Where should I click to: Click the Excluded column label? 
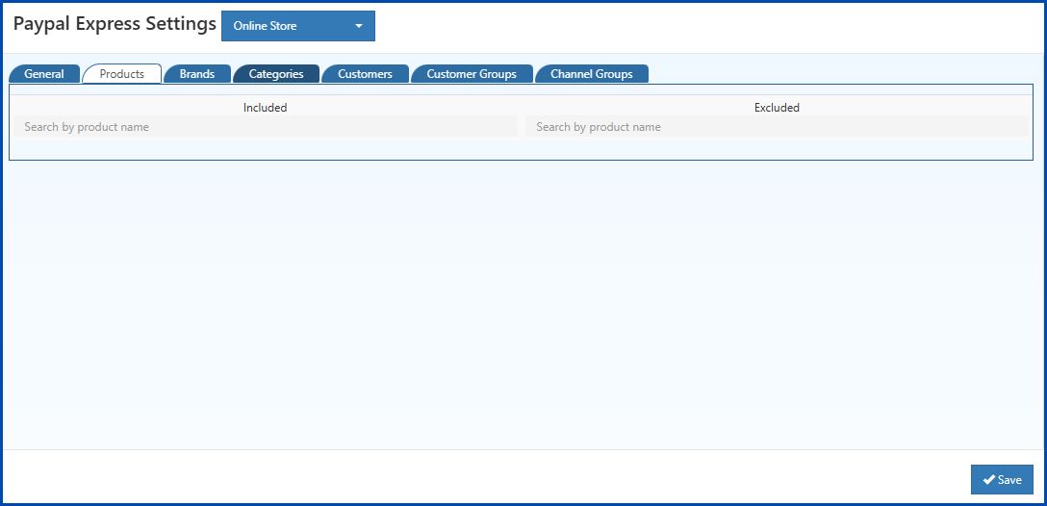[x=777, y=108]
